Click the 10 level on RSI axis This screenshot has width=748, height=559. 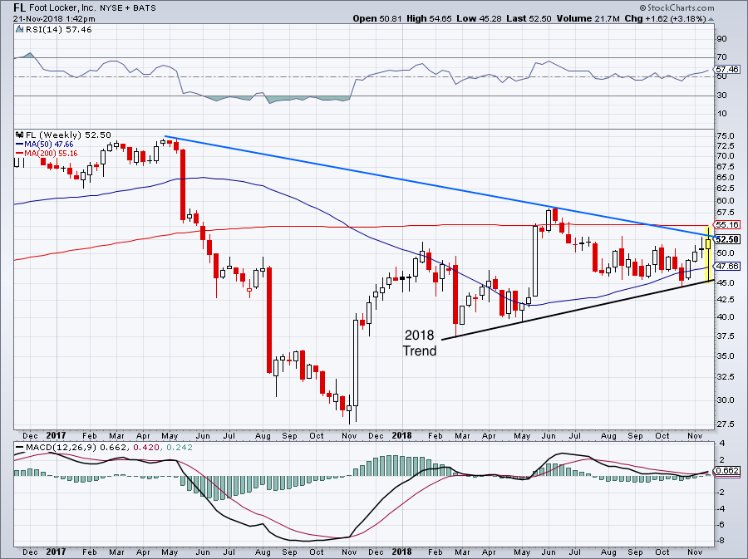point(721,114)
